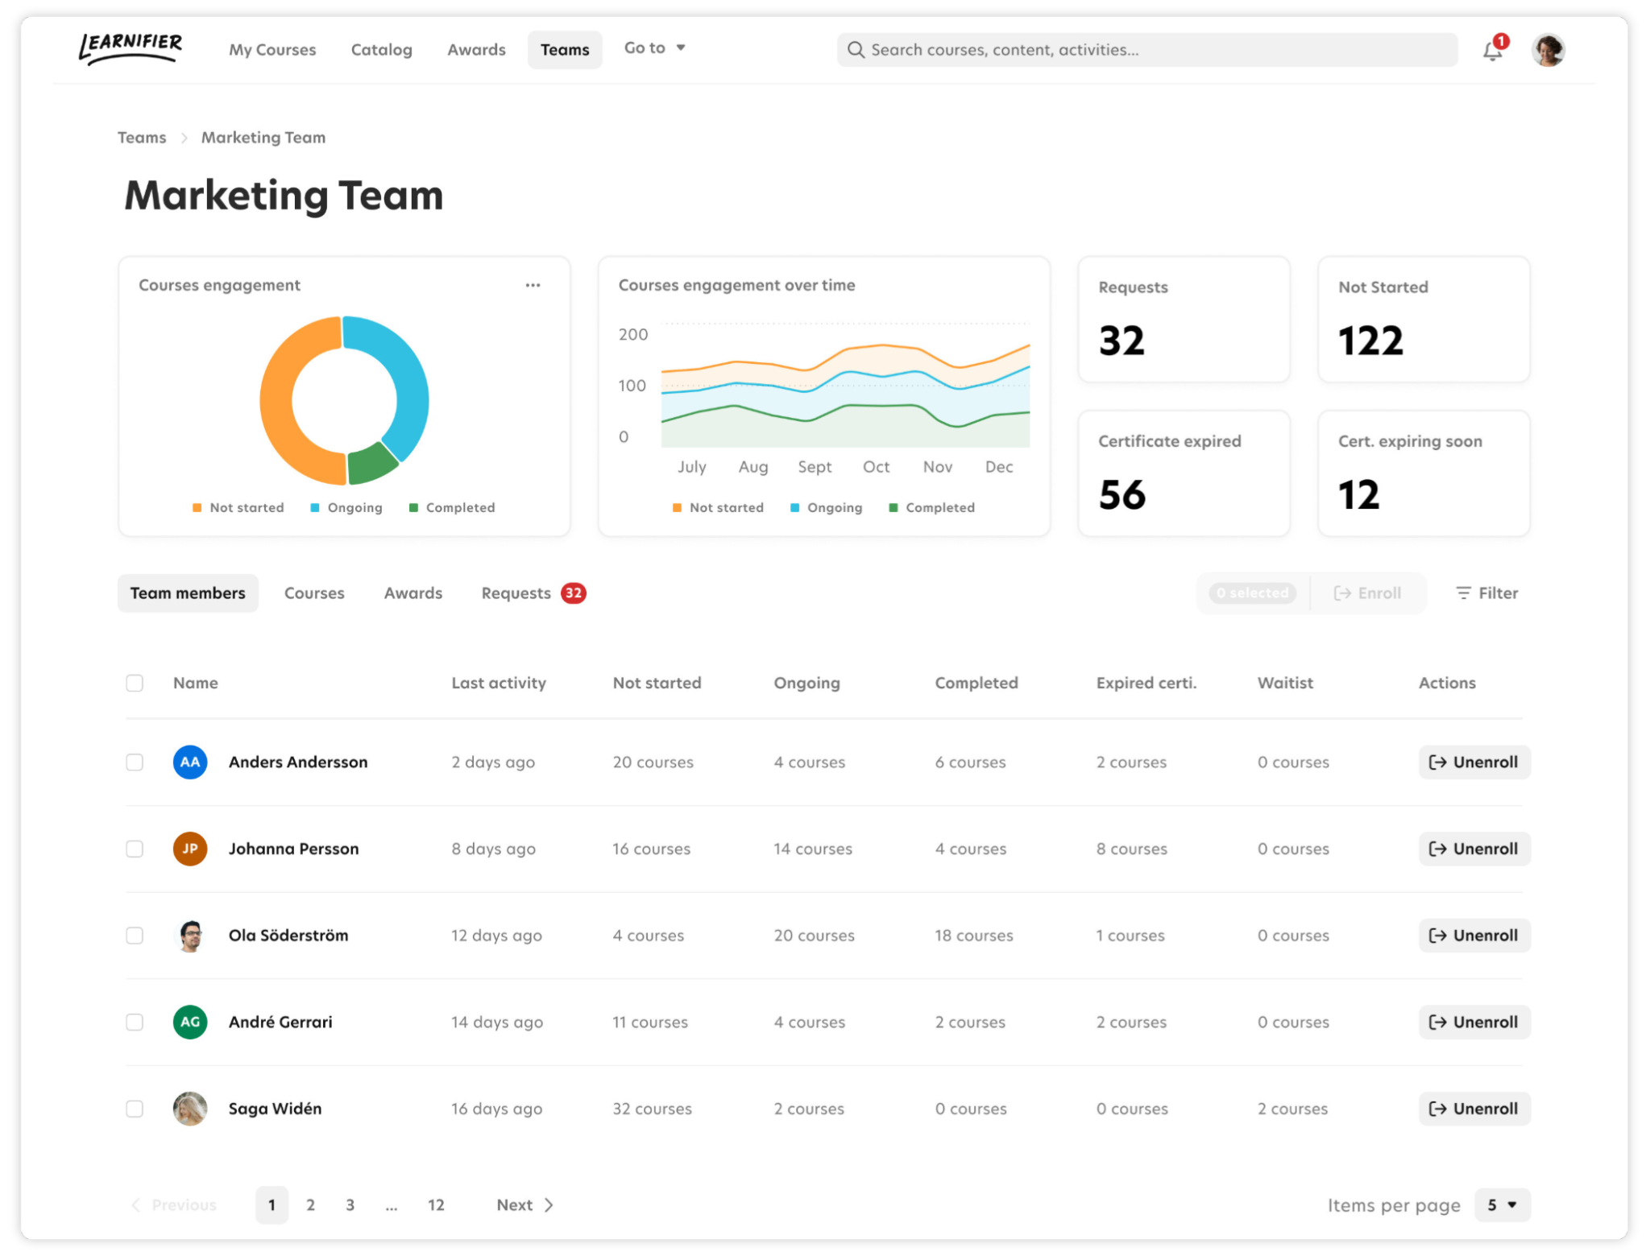The image size is (1650, 1256).
Task: Unenroll André Gerrari
Action: tap(1474, 1022)
